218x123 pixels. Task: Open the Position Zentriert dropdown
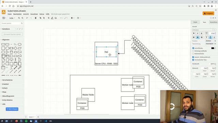(x=211, y=41)
